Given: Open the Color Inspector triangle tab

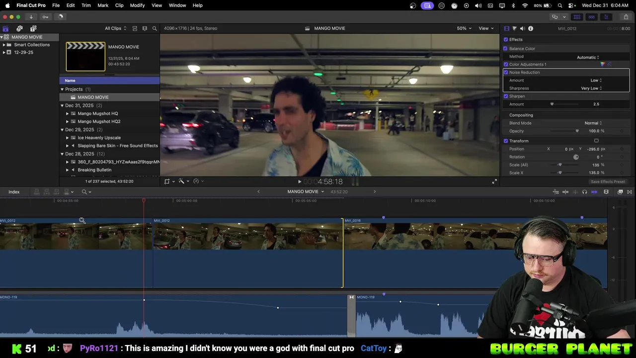Looking at the screenshot, I should [x=514, y=28].
